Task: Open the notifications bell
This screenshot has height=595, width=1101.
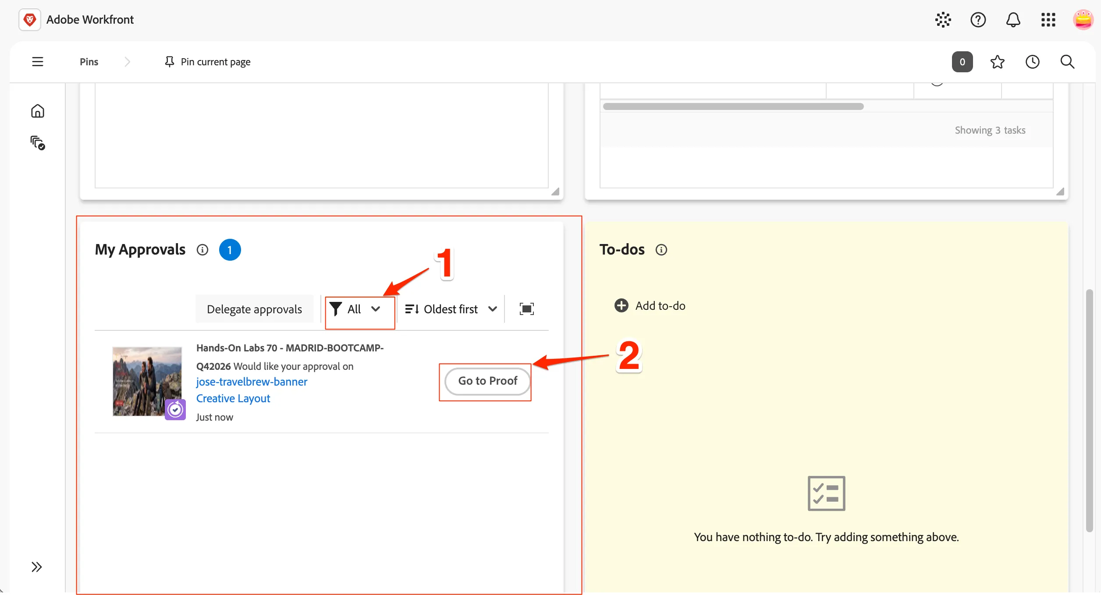Action: [1013, 20]
